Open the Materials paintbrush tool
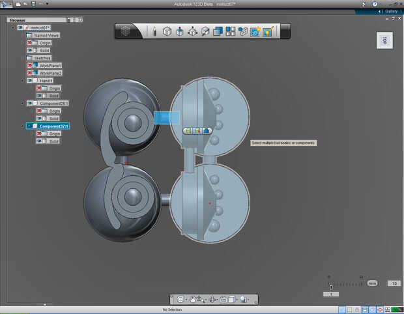The image size is (404, 314). coord(268,31)
